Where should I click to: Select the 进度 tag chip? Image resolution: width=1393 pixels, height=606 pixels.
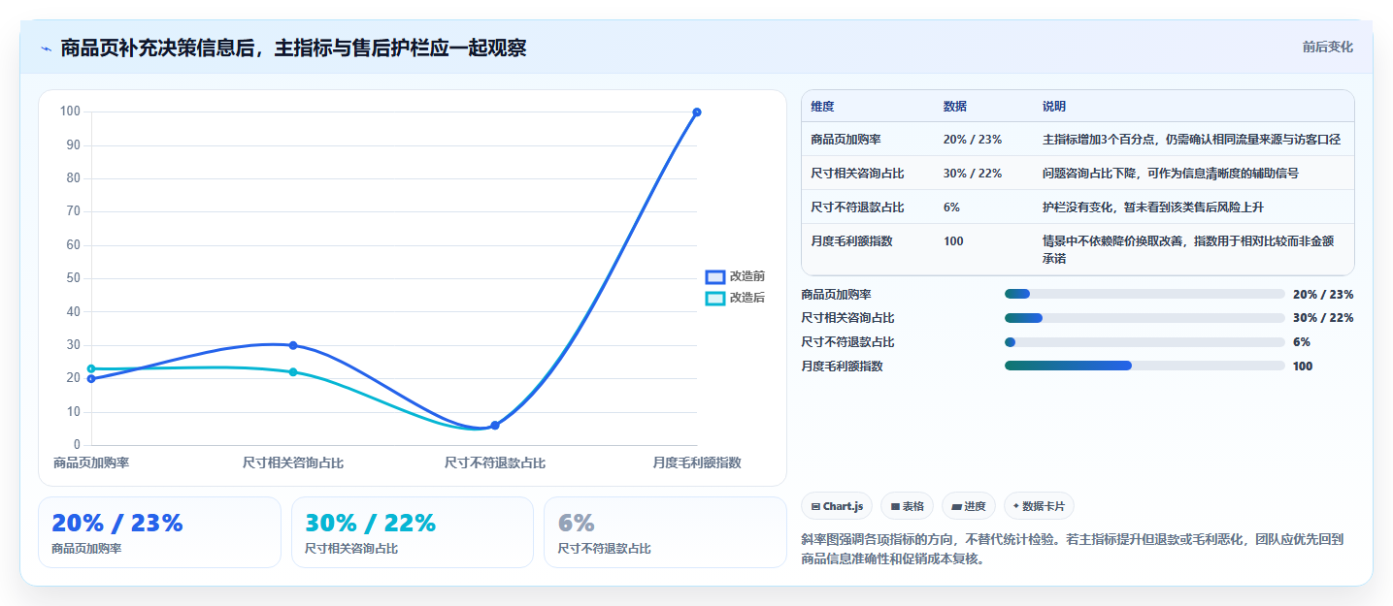point(969,506)
